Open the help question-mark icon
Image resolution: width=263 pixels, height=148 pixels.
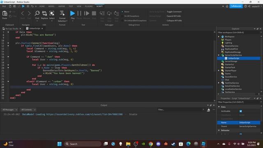pyautogui.click(x=246, y=6)
